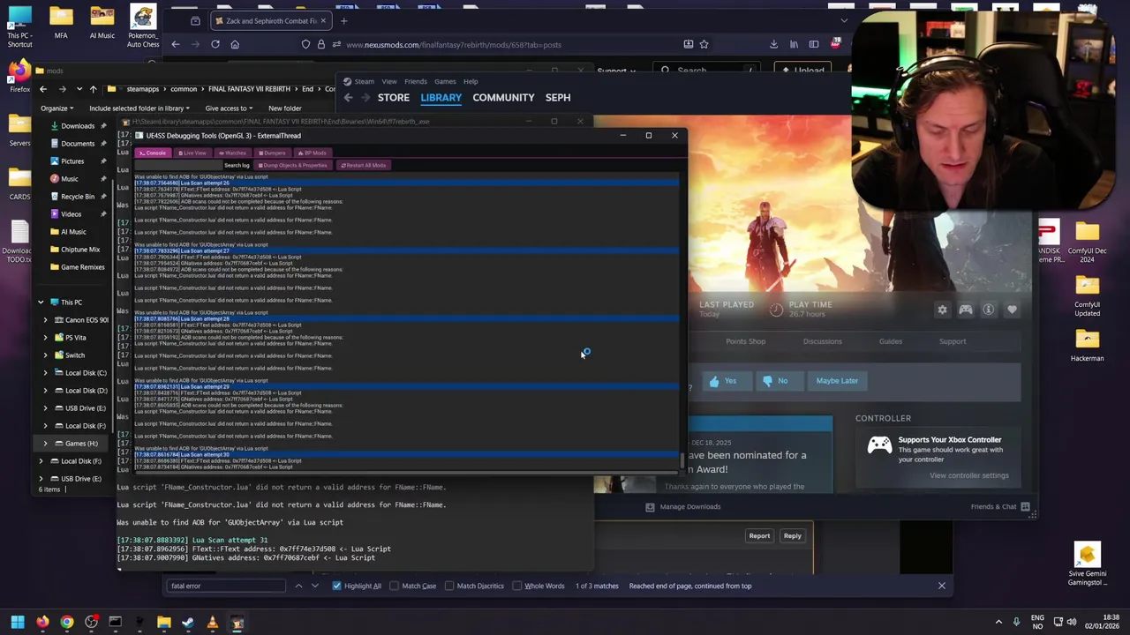This screenshot has height=635, width=1130.
Task: Open the Guides link in Steam
Action: (x=890, y=341)
